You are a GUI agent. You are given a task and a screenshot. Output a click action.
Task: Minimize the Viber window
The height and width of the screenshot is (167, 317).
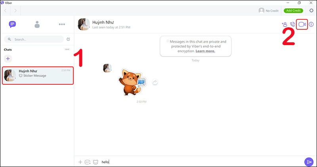(x=287, y=3)
